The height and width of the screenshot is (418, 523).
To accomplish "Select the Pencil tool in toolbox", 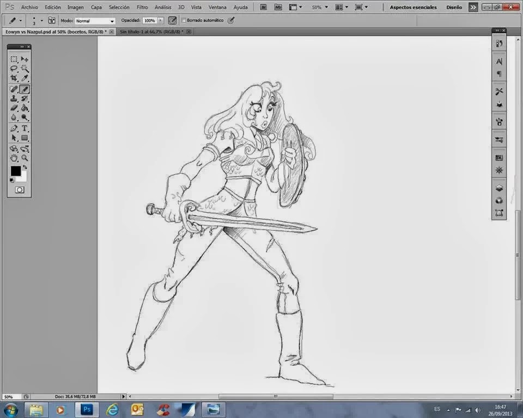I will (x=25, y=89).
